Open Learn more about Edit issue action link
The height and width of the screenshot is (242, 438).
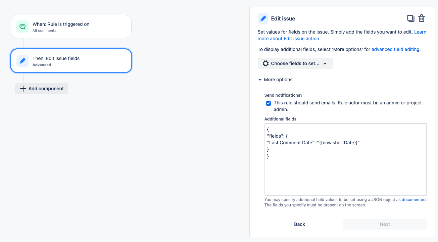[342, 35]
